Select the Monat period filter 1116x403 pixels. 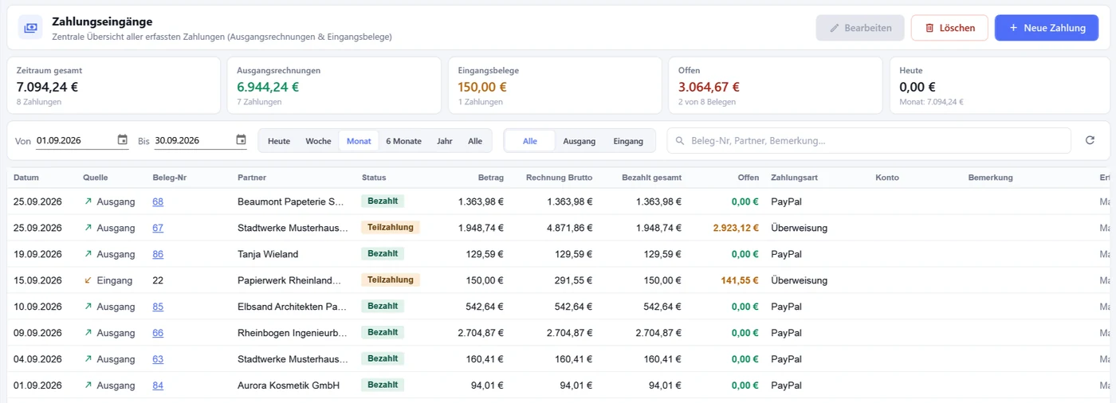pyautogui.click(x=359, y=141)
